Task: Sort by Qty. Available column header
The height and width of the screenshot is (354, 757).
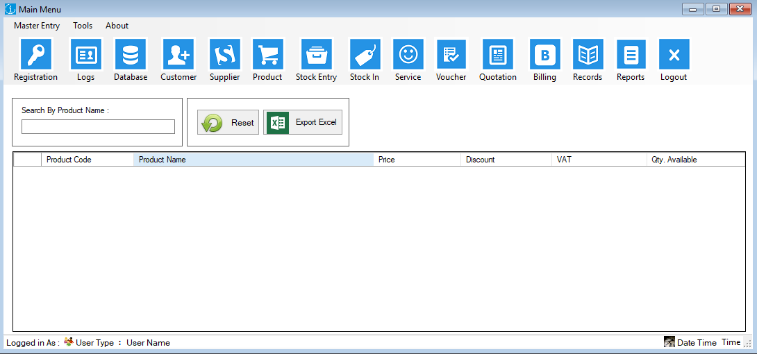Action: tap(696, 160)
